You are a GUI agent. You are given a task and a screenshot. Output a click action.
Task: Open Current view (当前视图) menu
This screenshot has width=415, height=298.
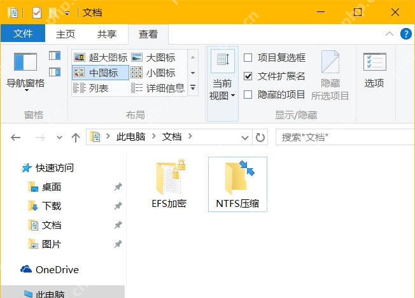point(223,83)
